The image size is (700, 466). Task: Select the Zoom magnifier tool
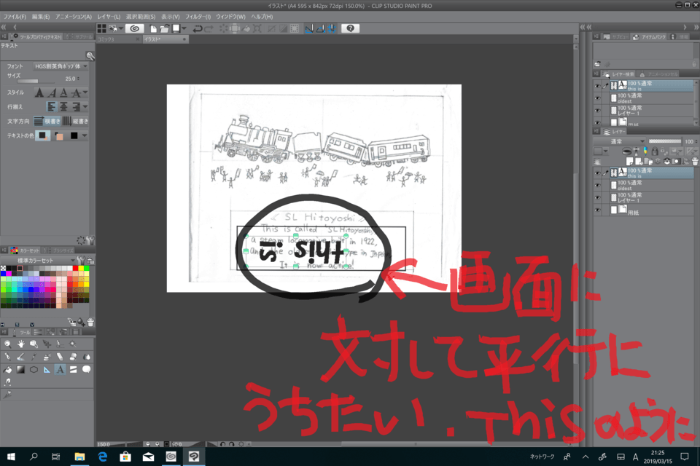pyautogui.click(x=7, y=343)
